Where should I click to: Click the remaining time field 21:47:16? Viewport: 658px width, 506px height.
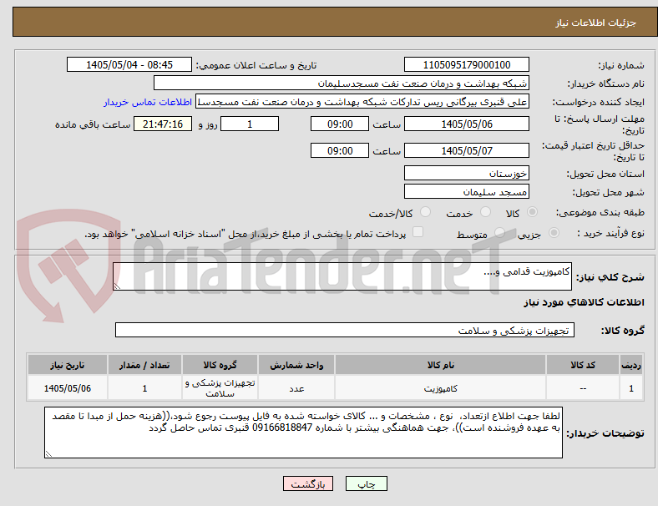click(x=163, y=124)
